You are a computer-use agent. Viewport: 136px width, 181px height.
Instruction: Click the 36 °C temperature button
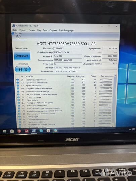[23, 69]
